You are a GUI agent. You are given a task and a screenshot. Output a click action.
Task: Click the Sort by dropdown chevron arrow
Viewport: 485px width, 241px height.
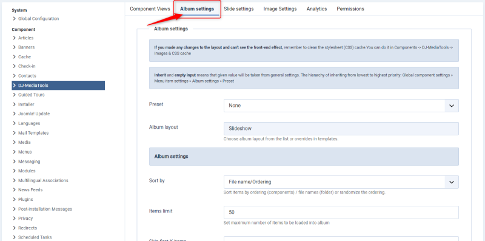(452, 182)
